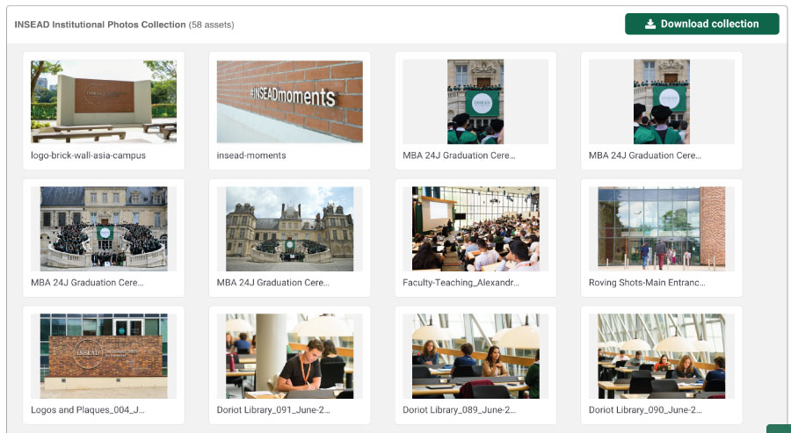Click the Download collection button
The image size is (791, 433).
pos(701,24)
